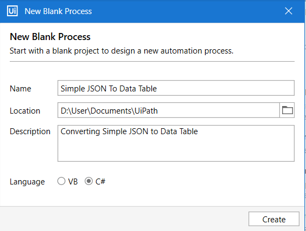Click the 'Start with a blank project' subtitle
The image size is (306, 231).
(122, 51)
